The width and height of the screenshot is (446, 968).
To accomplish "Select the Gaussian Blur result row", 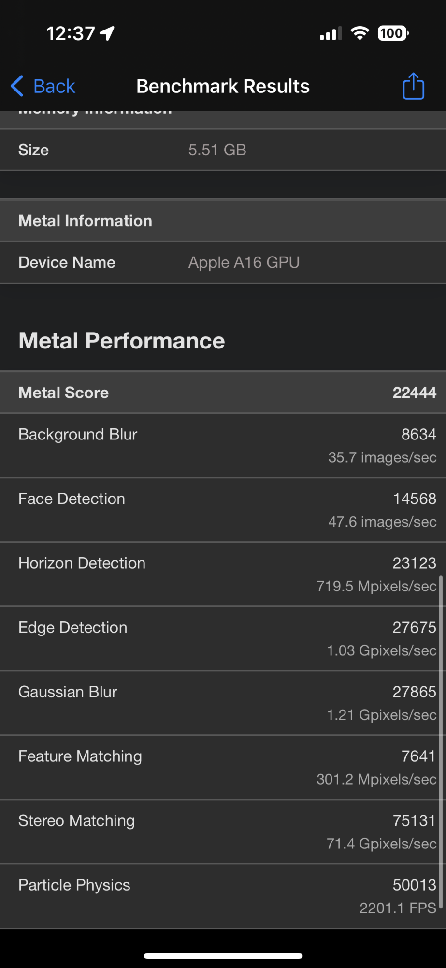I will click(223, 703).
